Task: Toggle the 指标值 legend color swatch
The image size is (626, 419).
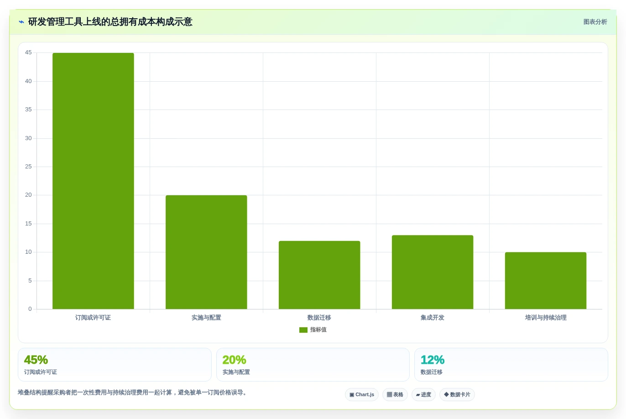Action: tap(303, 330)
